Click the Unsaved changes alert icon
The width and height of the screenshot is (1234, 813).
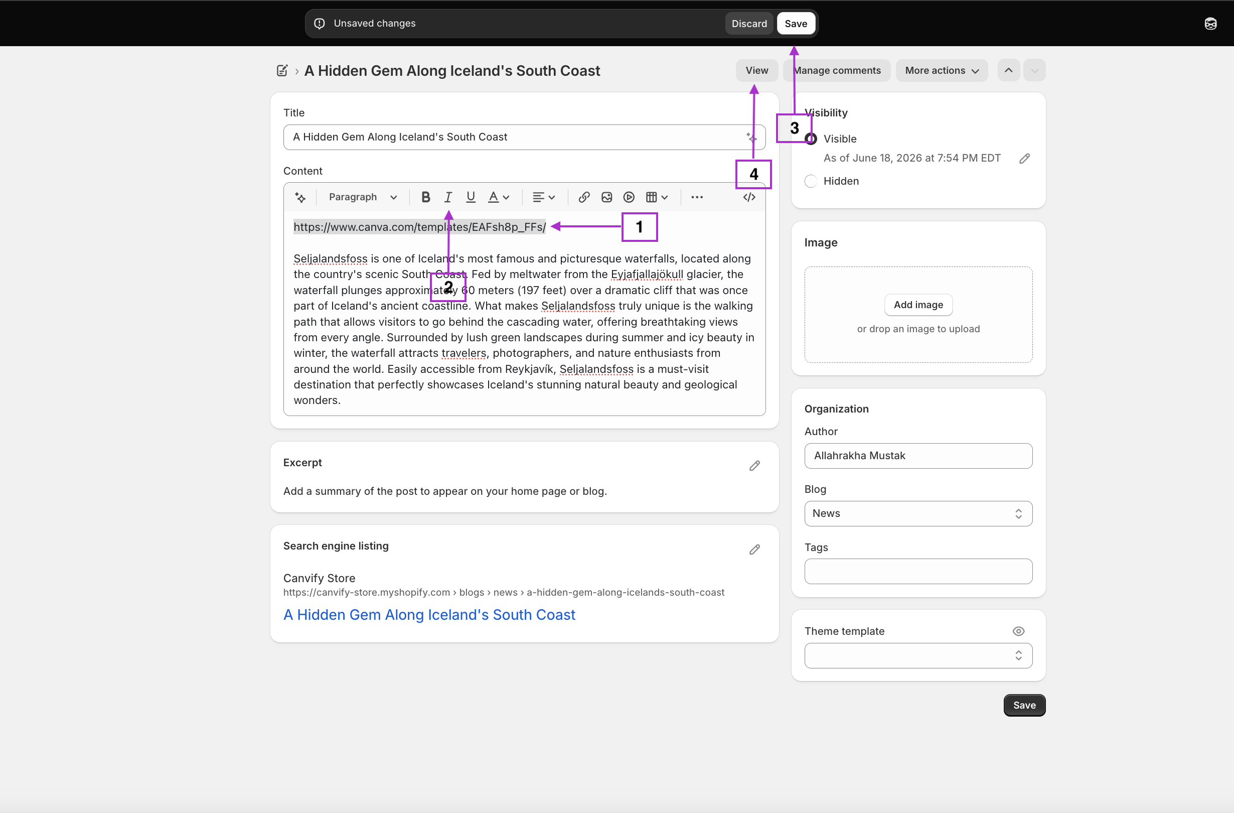[320, 24]
